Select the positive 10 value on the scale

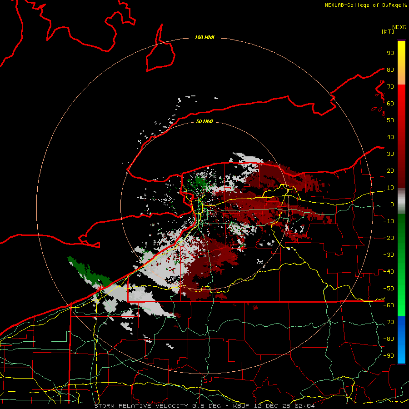click(390, 188)
